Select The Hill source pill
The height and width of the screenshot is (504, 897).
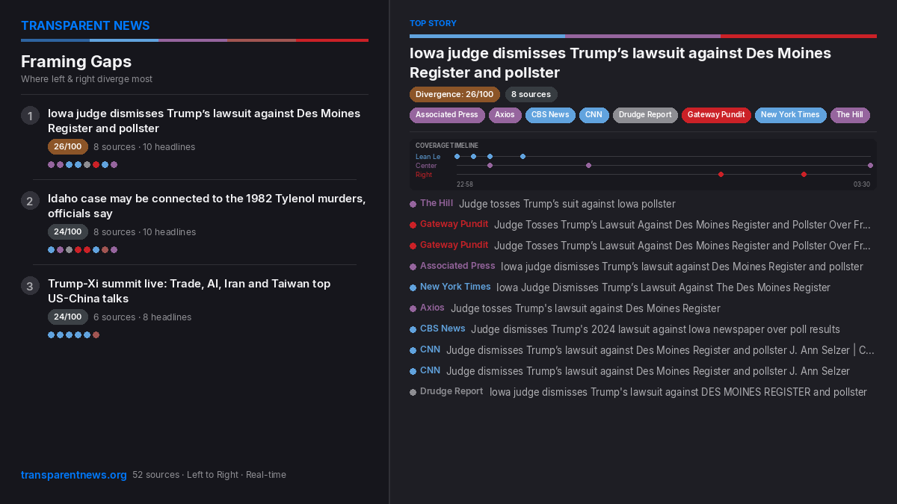tap(850, 115)
